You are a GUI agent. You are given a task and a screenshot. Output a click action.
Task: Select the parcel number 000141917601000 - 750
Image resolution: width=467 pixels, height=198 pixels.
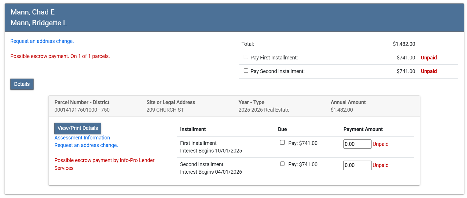tap(82, 110)
